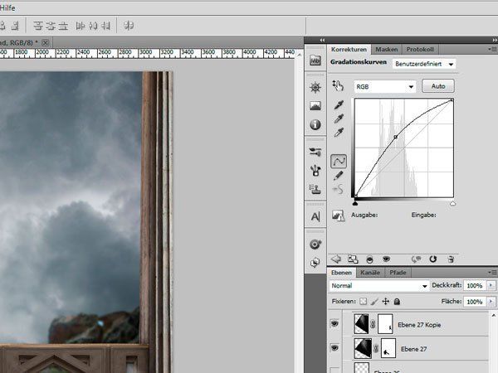Click distribute top edges icon
This screenshot has width=498, height=373.
pos(38,26)
